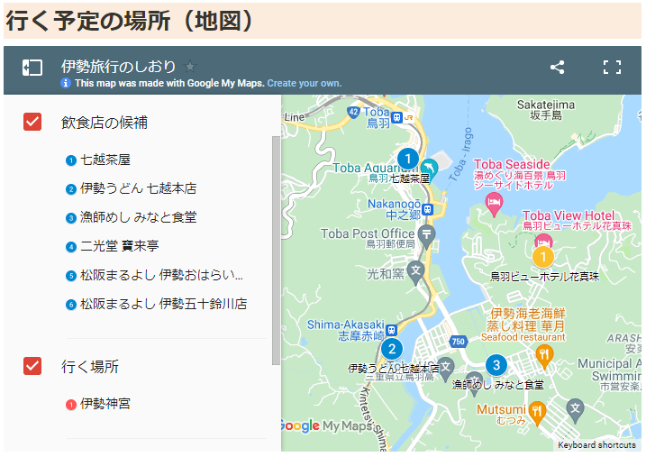646x457 pixels.
Task: Click Toba Post Office pin icon
Action: (426, 236)
